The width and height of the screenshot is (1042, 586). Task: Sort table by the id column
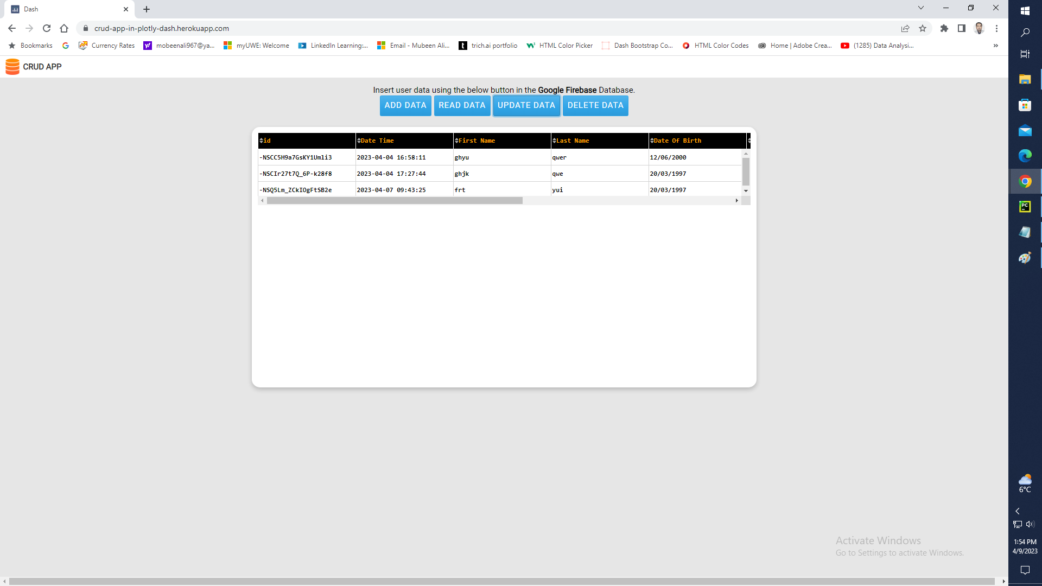click(262, 141)
